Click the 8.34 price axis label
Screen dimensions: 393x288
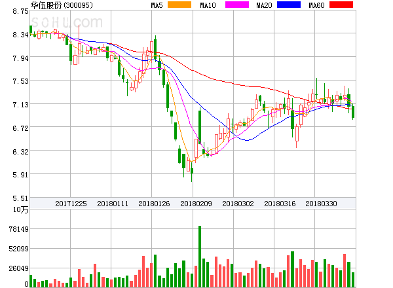pyautogui.click(x=20, y=35)
